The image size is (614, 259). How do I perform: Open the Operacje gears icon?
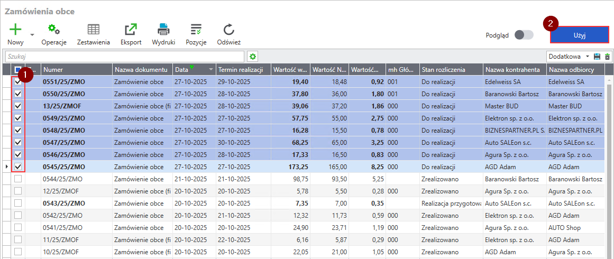click(54, 30)
